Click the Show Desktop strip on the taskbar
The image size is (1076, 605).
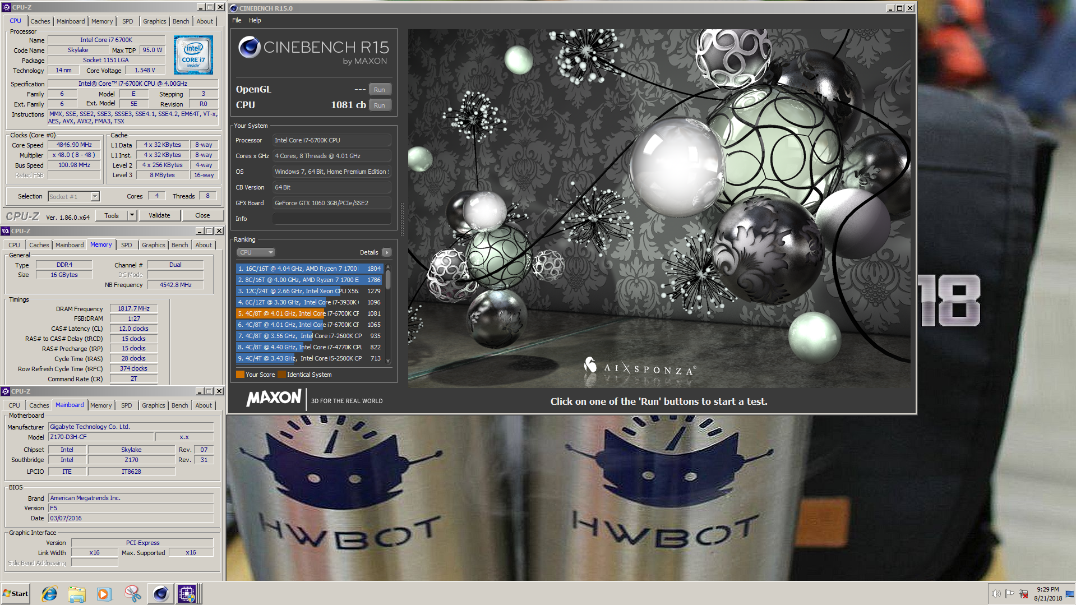(1070, 594)
